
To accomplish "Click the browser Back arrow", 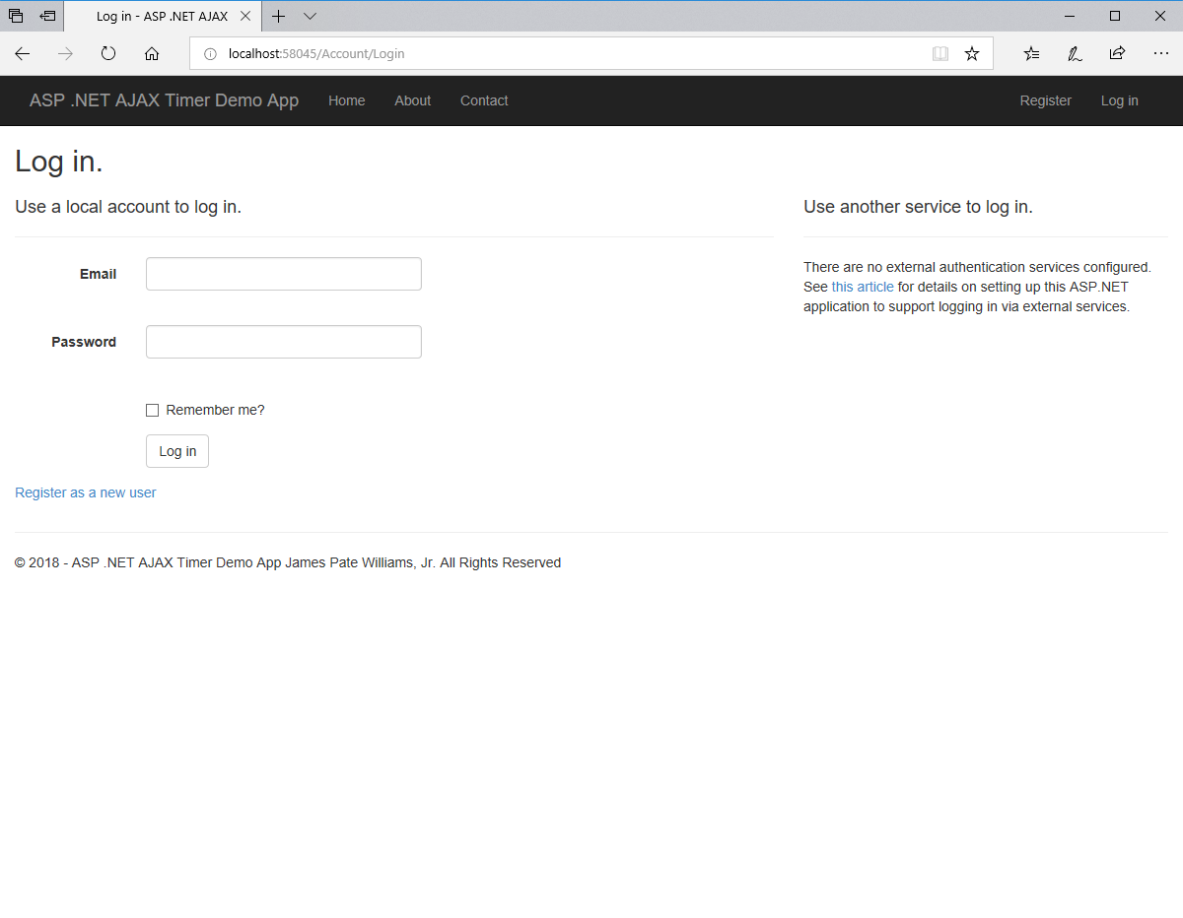I will [x=23, y=54].
